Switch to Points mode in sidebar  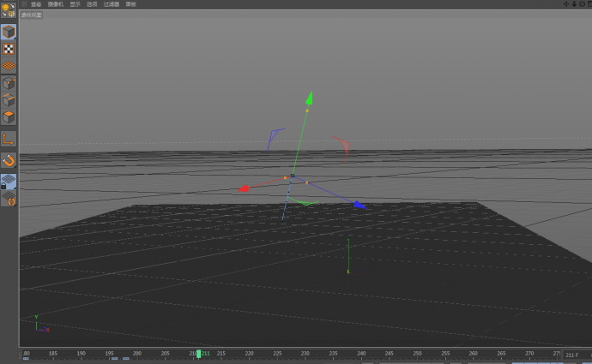click(9, 83)
